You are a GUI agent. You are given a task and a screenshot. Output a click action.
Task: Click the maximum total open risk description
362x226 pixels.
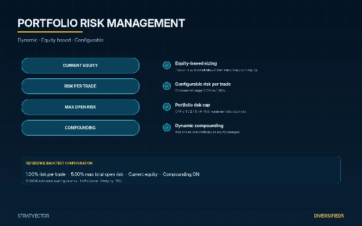coord(211,111)
